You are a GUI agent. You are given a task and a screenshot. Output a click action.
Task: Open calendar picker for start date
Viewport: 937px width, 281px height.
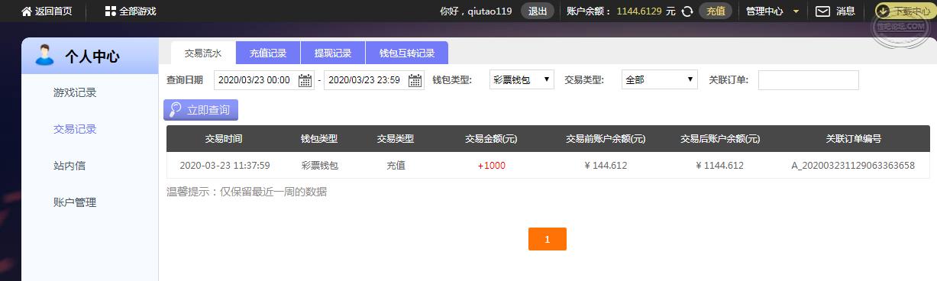click(305, 80)
